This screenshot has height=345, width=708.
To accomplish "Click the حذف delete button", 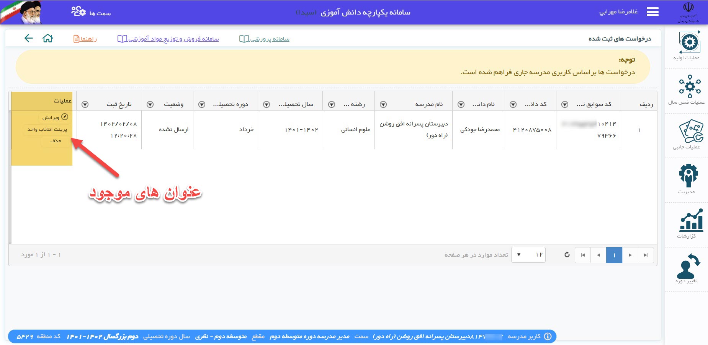I will click(x=56, y=141).
